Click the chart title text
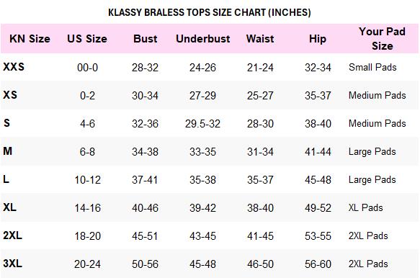Image resolution: width=420 pixels, height=278 pixels. [x=210, y=12]
